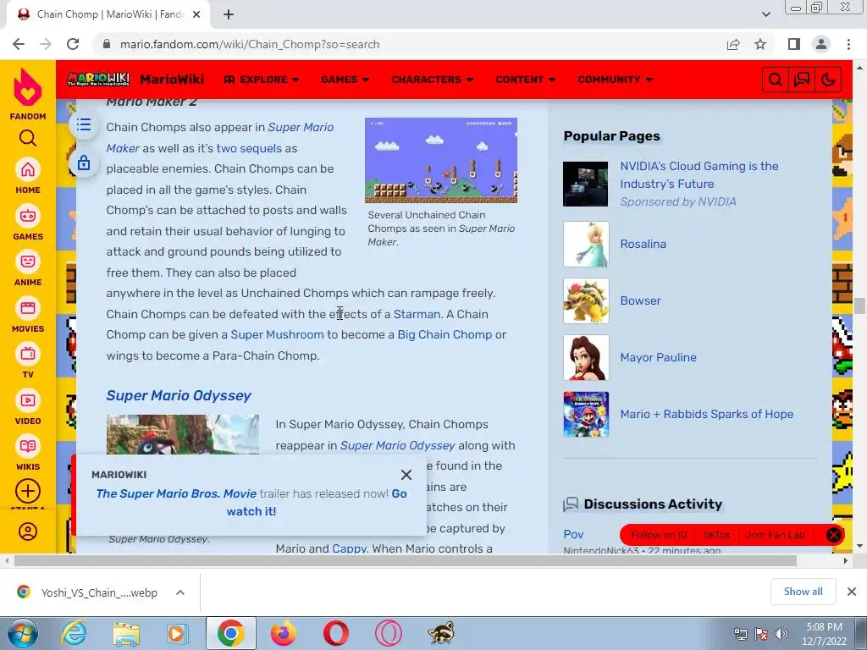
Task: Open tab search chevron in title bar
Action: pyautogui.click(x=765, y=14)
